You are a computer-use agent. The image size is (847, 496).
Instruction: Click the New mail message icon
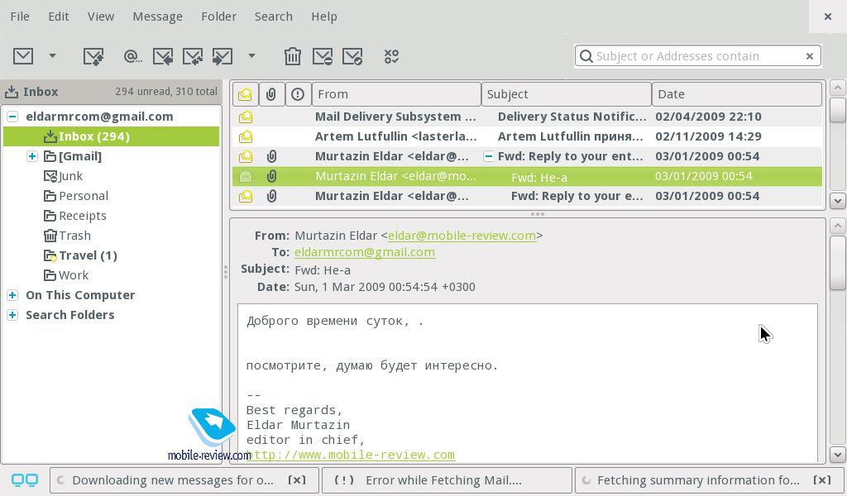[x=23, y=56]
